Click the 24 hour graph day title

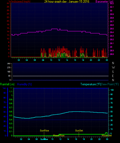(67, 2)
